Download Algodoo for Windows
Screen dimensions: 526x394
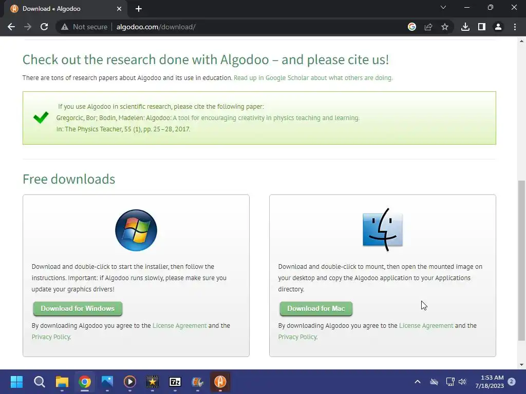click(78, 308)
